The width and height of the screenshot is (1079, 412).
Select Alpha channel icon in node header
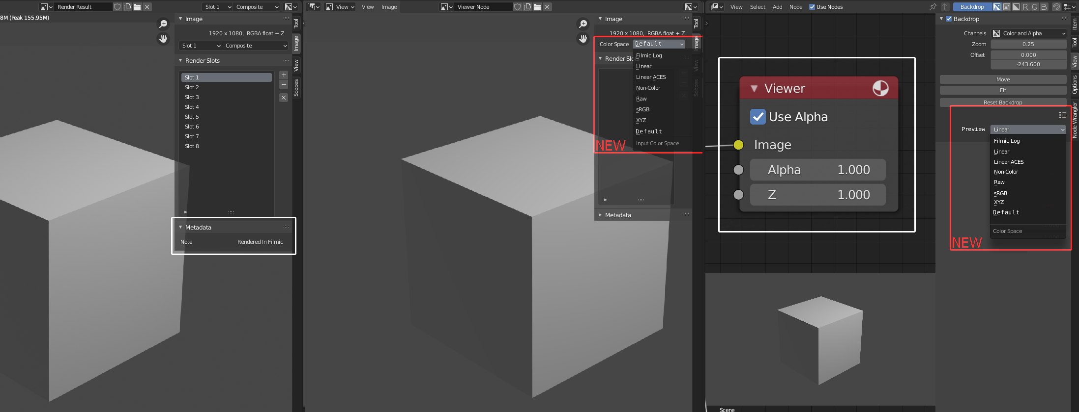click(x=1016, y=7)
